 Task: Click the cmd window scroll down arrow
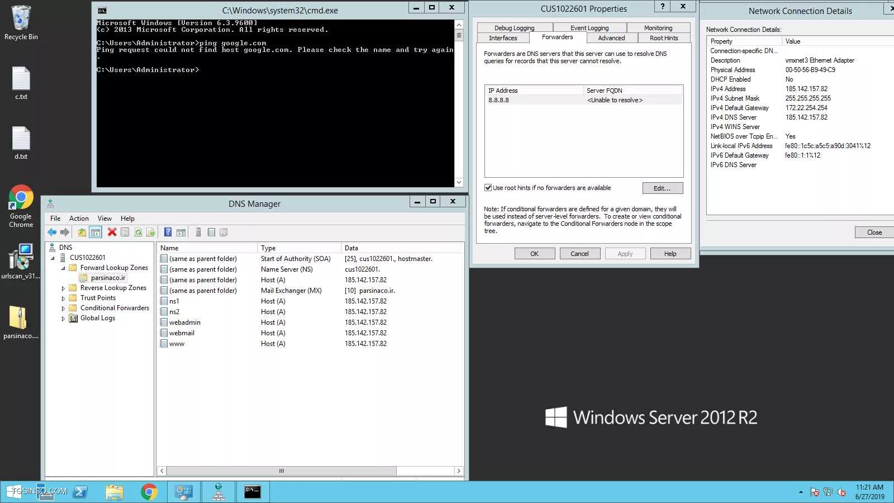[459, 182]
